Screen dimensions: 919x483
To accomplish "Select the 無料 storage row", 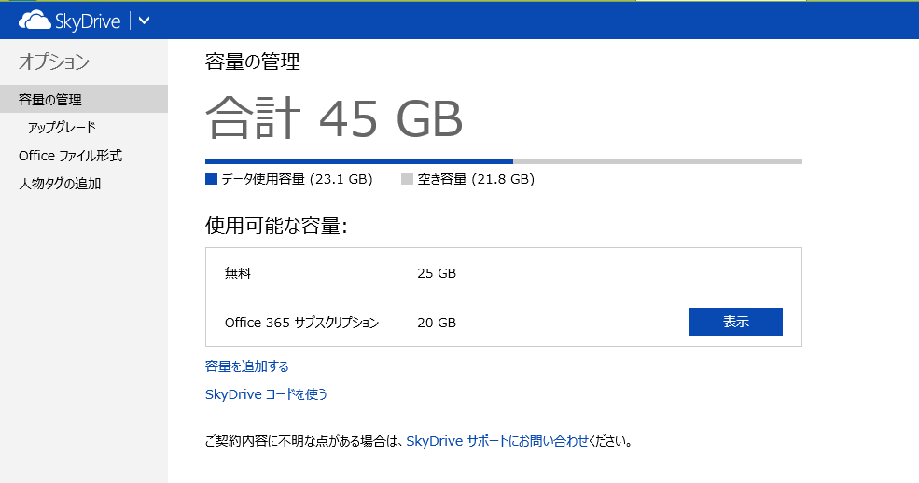I will [x=238, y=273].
